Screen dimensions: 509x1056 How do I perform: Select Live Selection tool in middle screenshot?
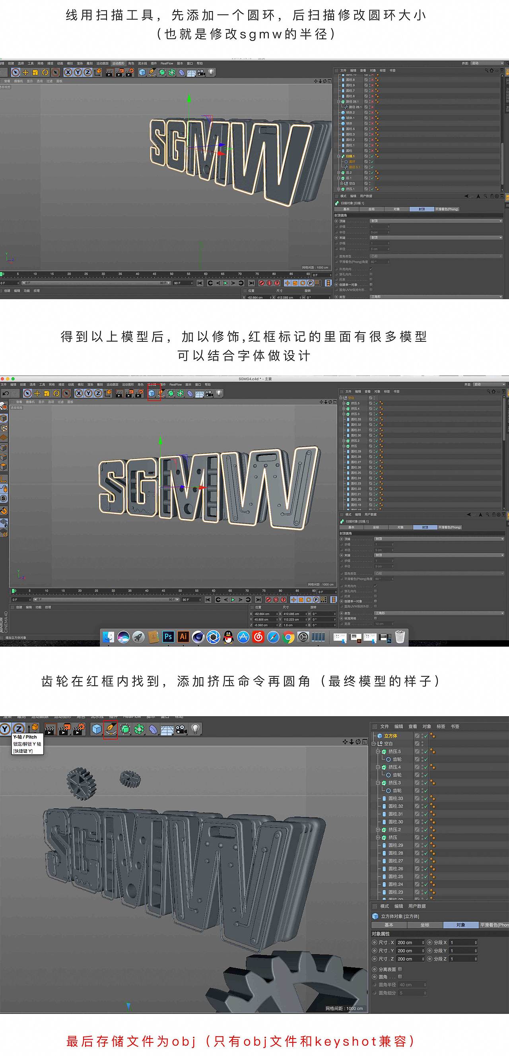(x=27, y=393)
